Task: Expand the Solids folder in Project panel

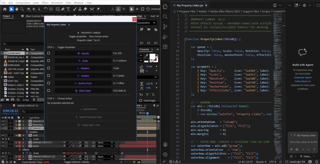Action: (2, 77)
